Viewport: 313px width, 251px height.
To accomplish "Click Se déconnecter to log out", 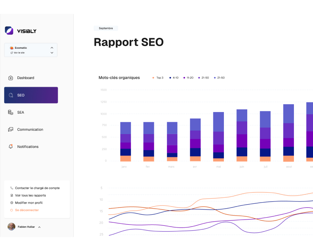I will (x=27, y=210).
